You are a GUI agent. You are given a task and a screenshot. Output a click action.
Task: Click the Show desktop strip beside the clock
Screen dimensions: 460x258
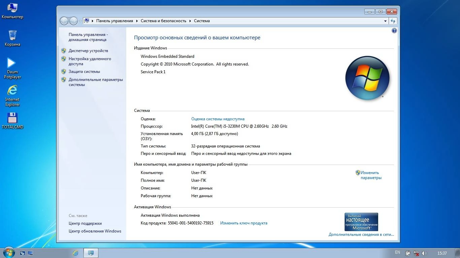click(457, 253)
